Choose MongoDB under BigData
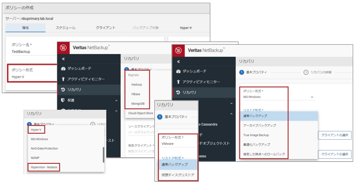 [138, 104]
